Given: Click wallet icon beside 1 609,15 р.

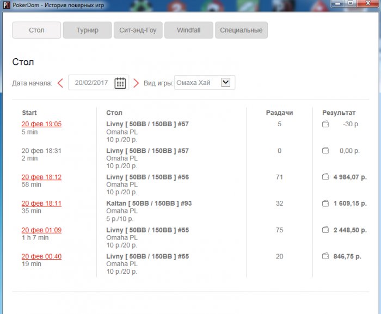Looking at the screenshot, I should tap(325, 203).
